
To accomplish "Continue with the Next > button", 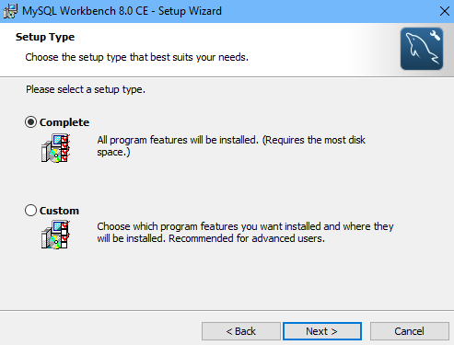I will click(x=322, y=331).
